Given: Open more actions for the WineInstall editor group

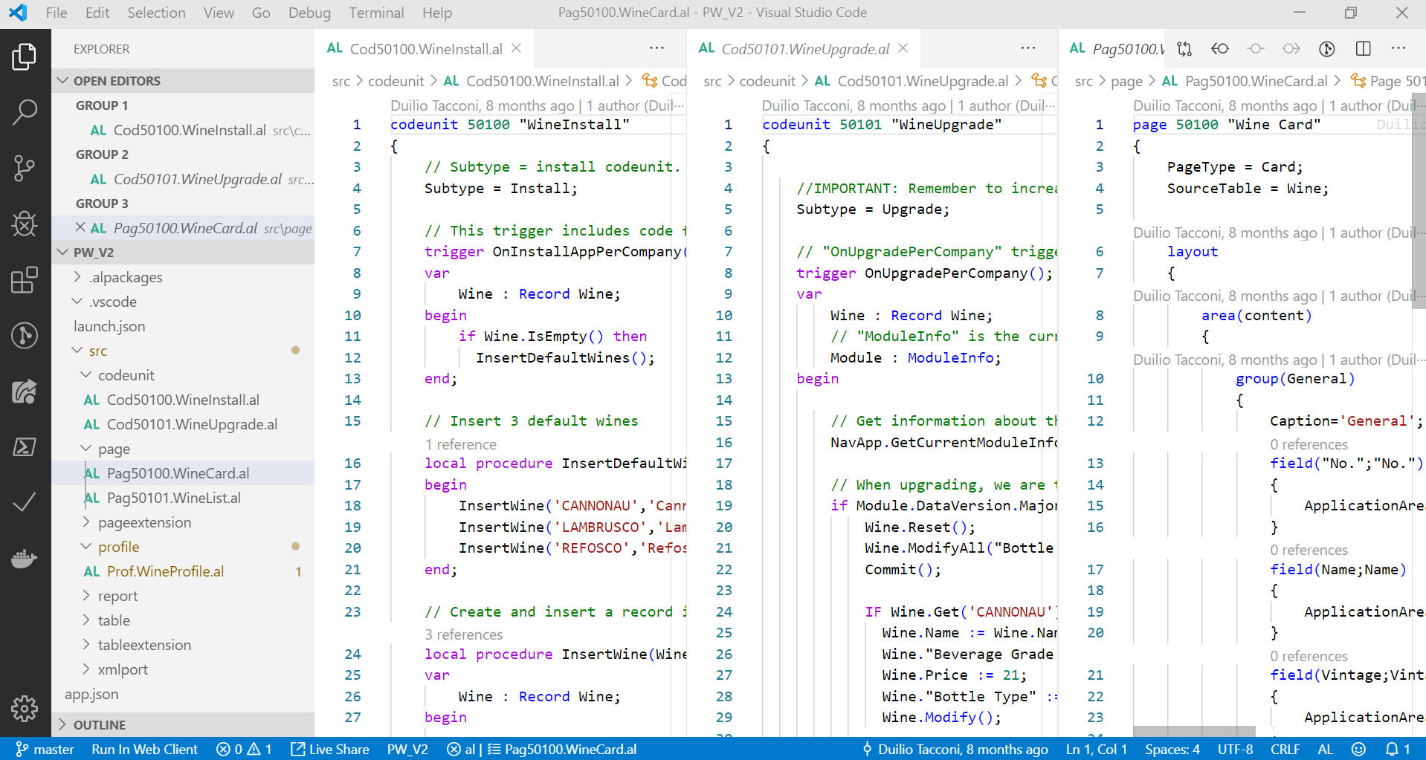Looking at the screenshot, I should click(x=656, y=49).
